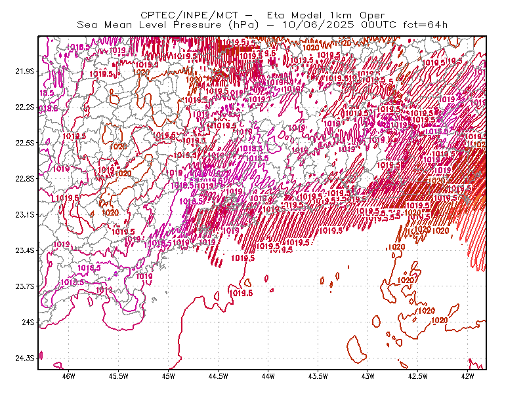Select the 44W longitude axis label
This screenshot has height=405, width=525.
268,376
